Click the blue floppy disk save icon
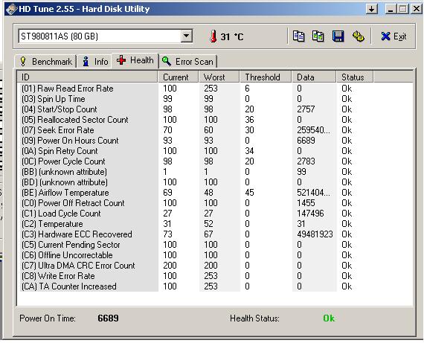 coord(338,36)
